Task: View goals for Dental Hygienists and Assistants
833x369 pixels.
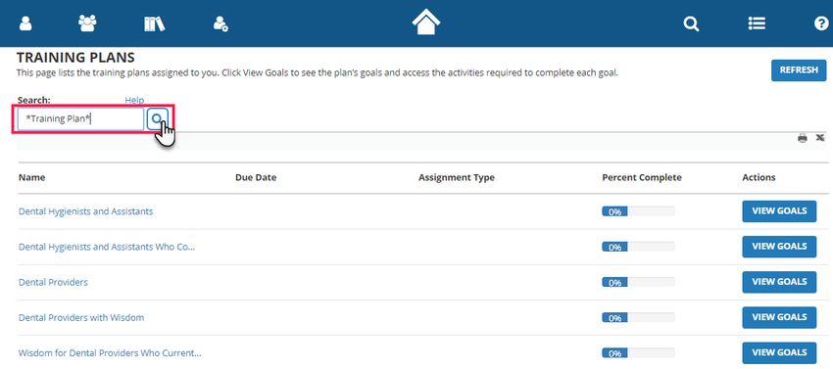Action: [779, 211]
